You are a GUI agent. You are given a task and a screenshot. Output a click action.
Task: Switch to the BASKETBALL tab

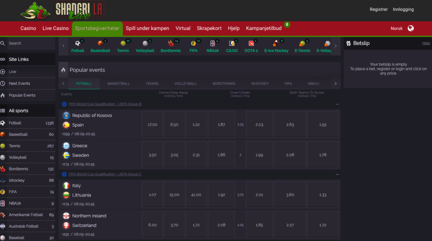[119, 84]
